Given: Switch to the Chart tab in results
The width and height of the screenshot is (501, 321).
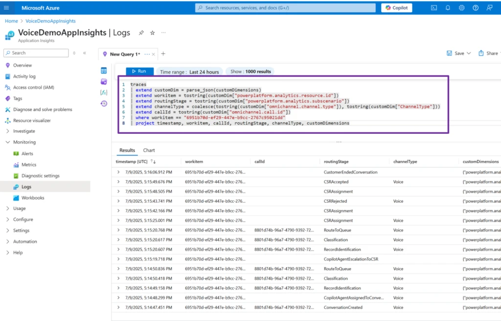Looking at the screenshot, I should pyautogui.click(x=149, y=150).
